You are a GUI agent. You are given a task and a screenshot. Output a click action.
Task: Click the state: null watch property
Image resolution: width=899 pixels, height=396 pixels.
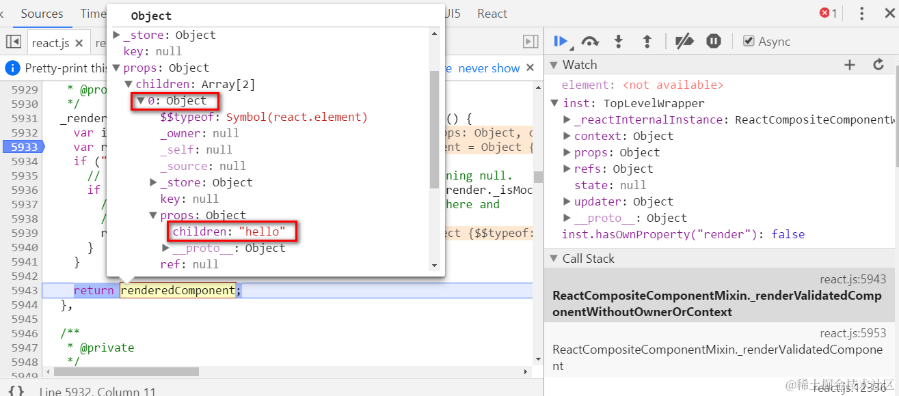[610, 185]
